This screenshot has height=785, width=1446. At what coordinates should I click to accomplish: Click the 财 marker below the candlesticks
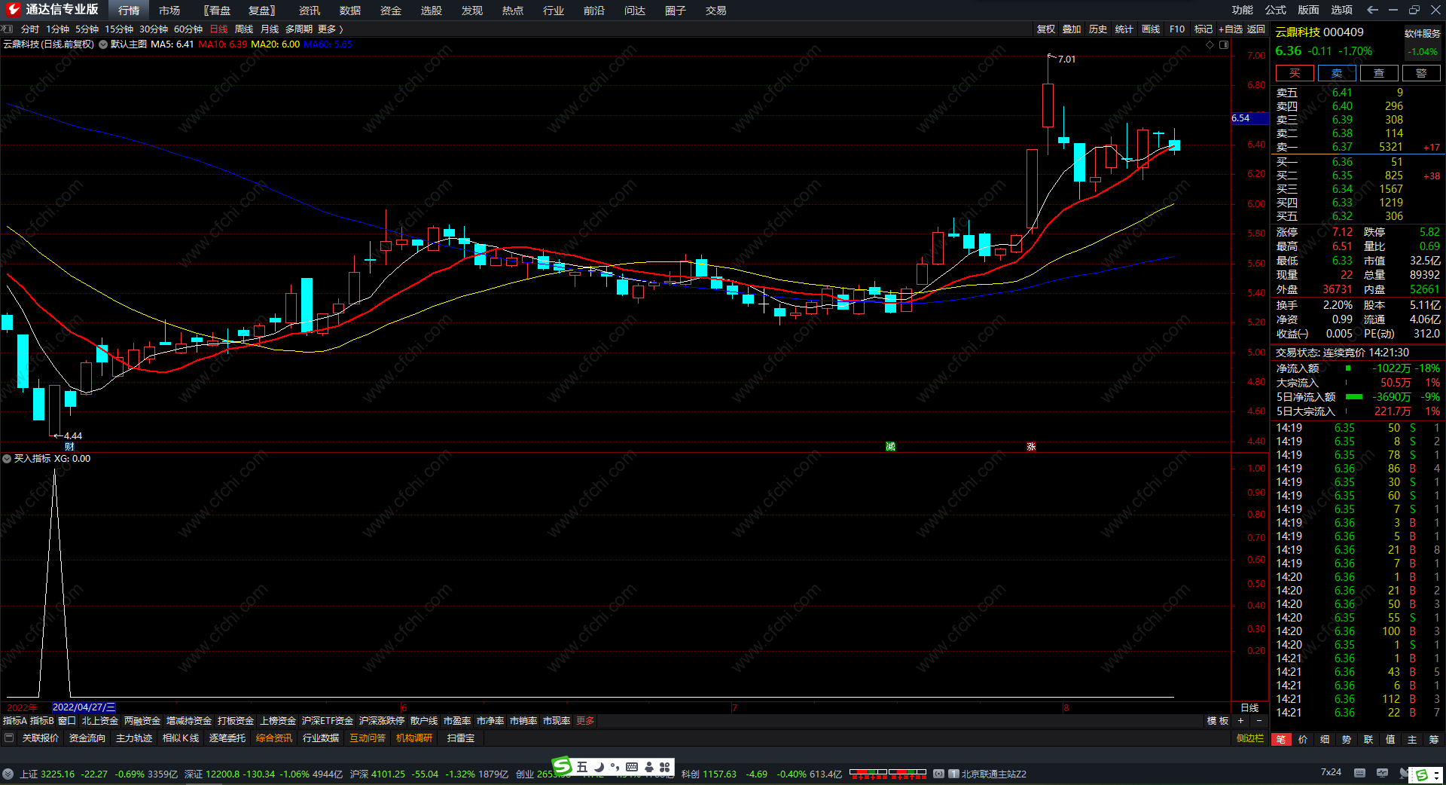tap(69, 447)
